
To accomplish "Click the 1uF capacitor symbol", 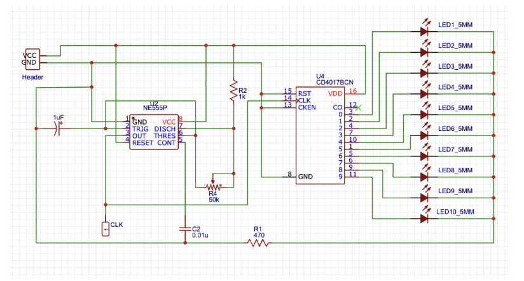I will coord(58,128).
